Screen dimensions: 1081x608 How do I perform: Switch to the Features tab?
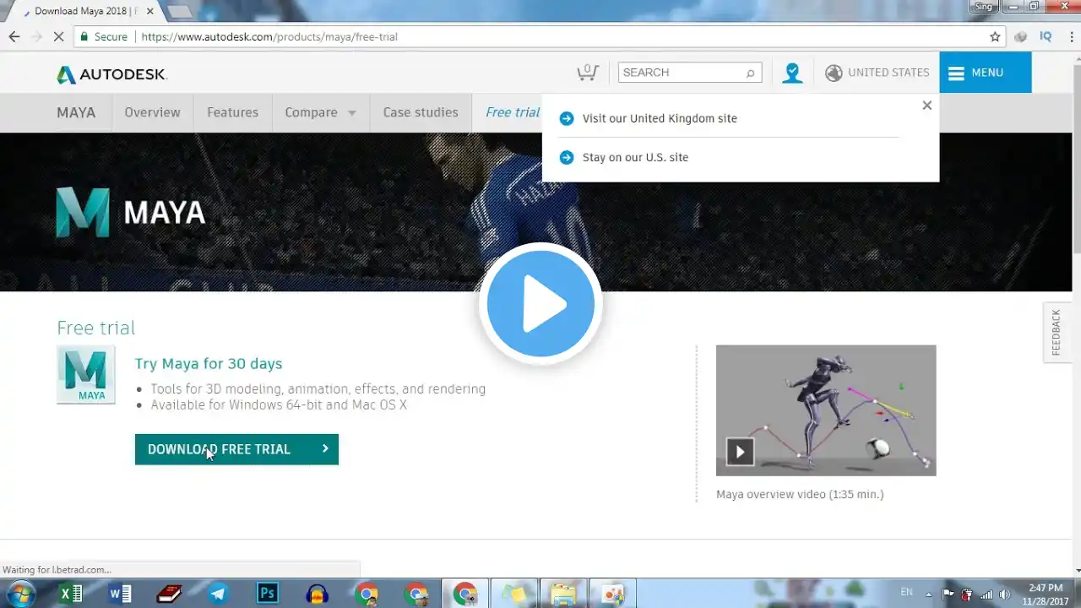[233, 112]
